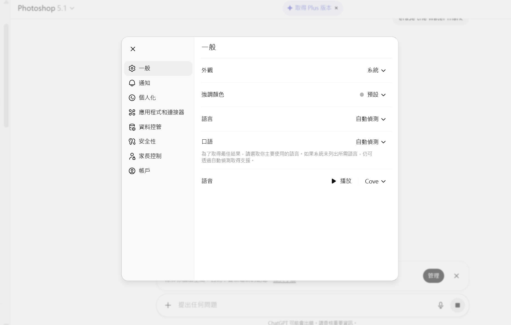The height and width of the screenshot is (325, 511).
Task: Open the 語言 自動偵測 dropdown
Action: click(x=371, y=119)
